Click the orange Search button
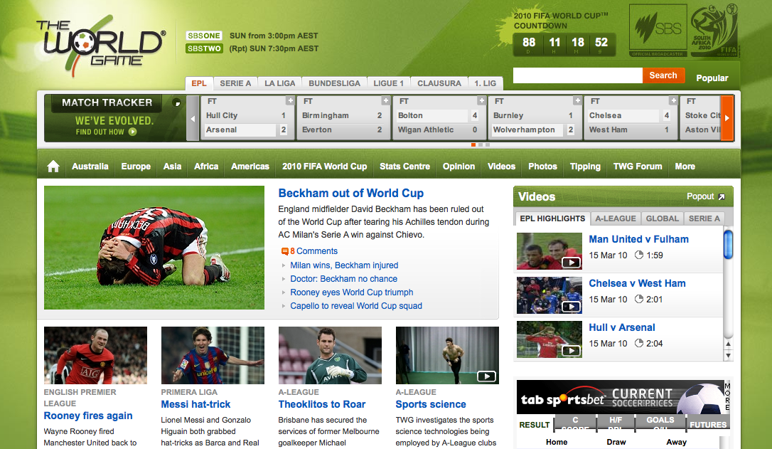Image resolution: width=772 pixels, height=449 pixels. coord(663,75)
